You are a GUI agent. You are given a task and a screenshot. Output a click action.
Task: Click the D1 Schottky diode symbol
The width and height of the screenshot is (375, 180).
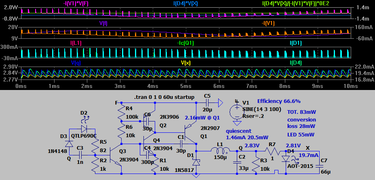196,162
